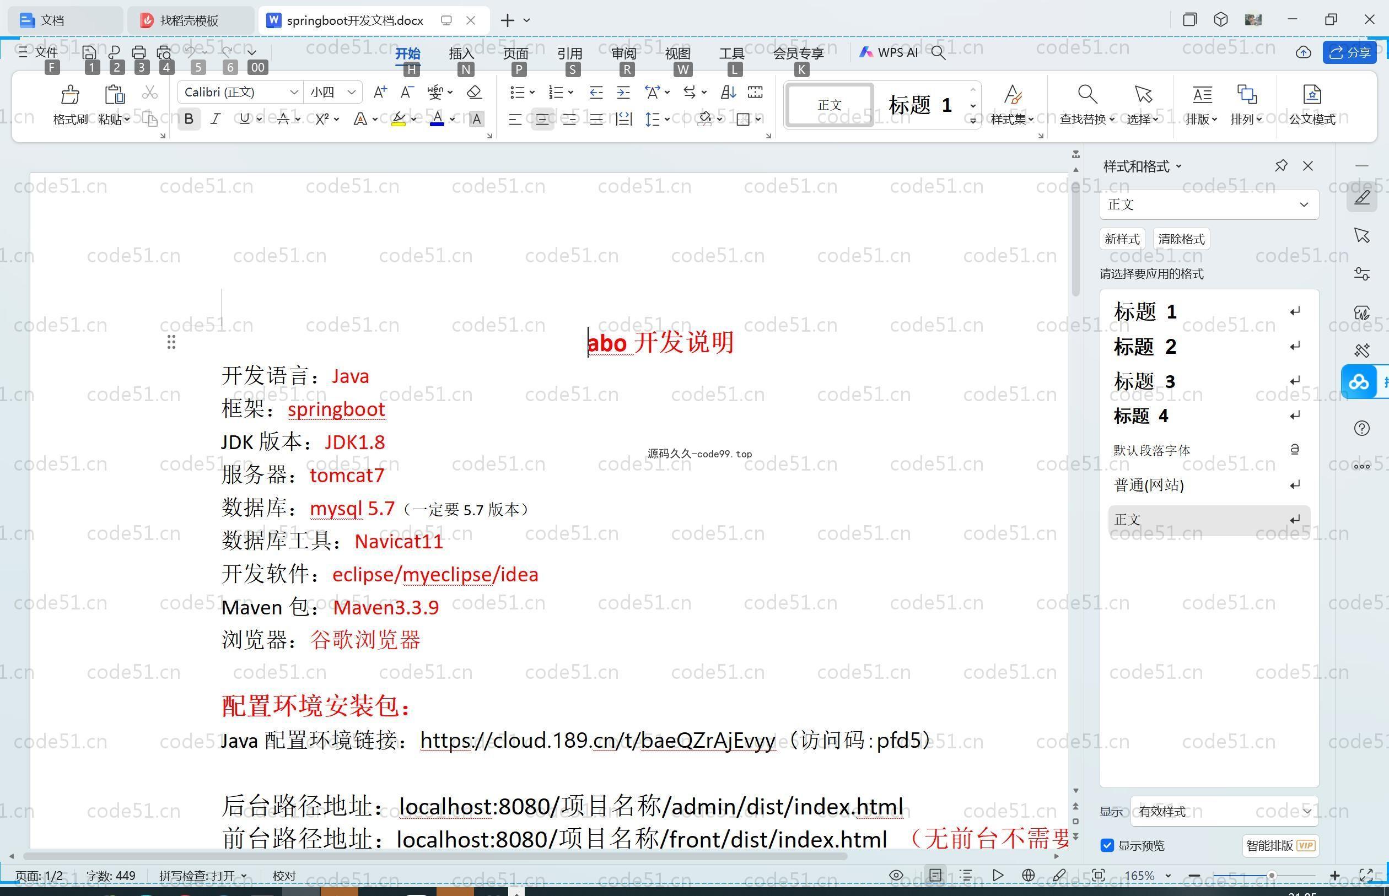Click the increase indent icon

[623, 92]
